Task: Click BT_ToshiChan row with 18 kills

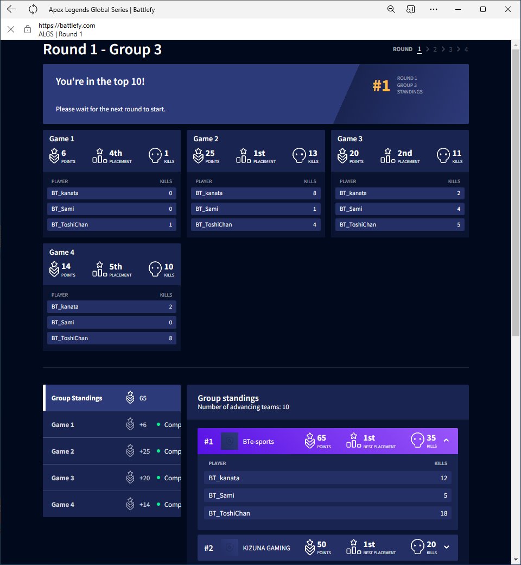Action: 328,513
